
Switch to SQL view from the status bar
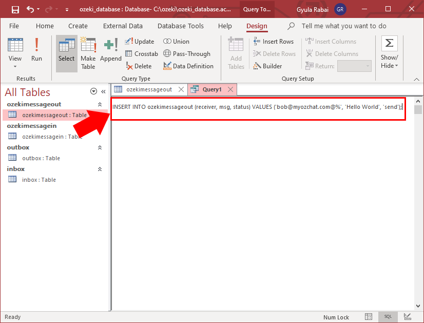[388, 317]
